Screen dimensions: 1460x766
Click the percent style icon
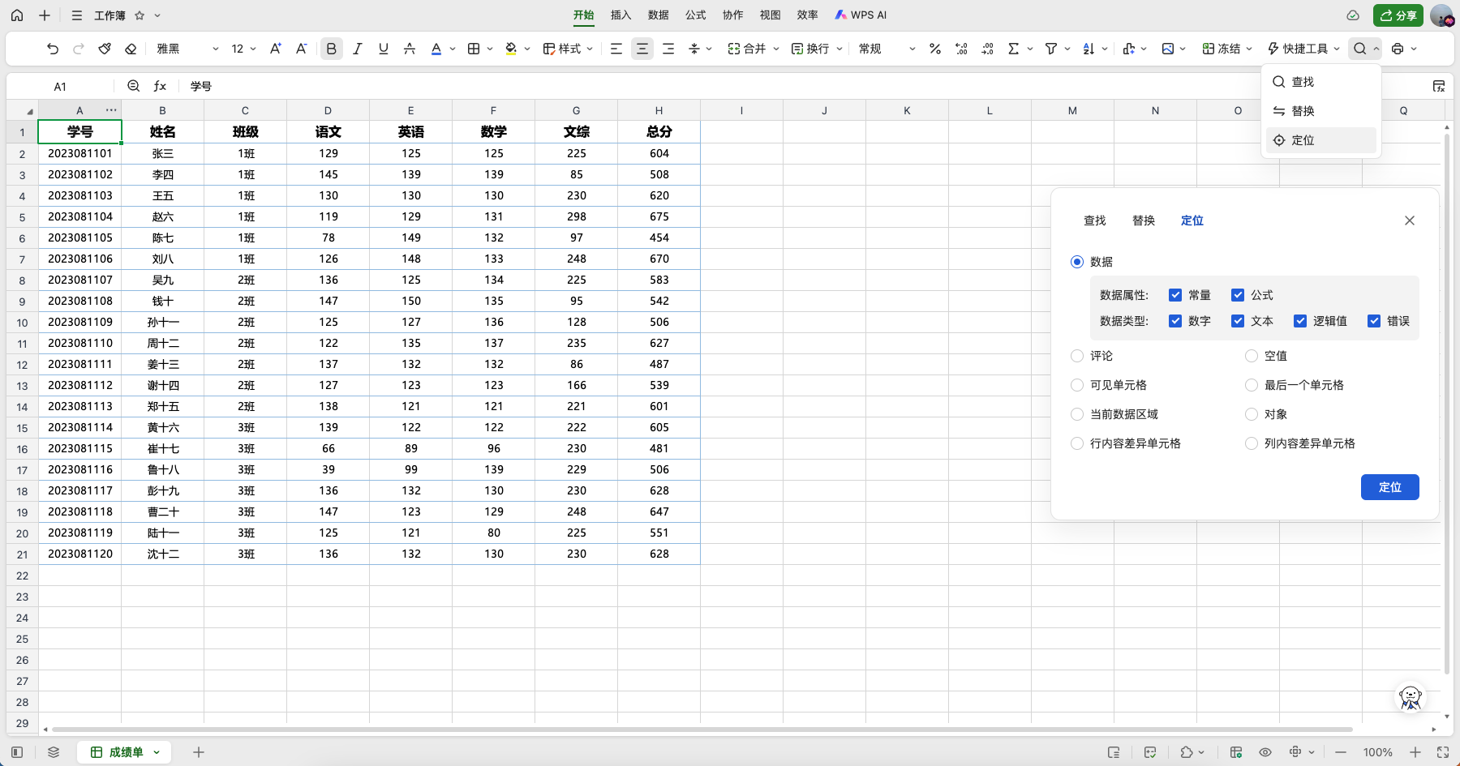934,49
